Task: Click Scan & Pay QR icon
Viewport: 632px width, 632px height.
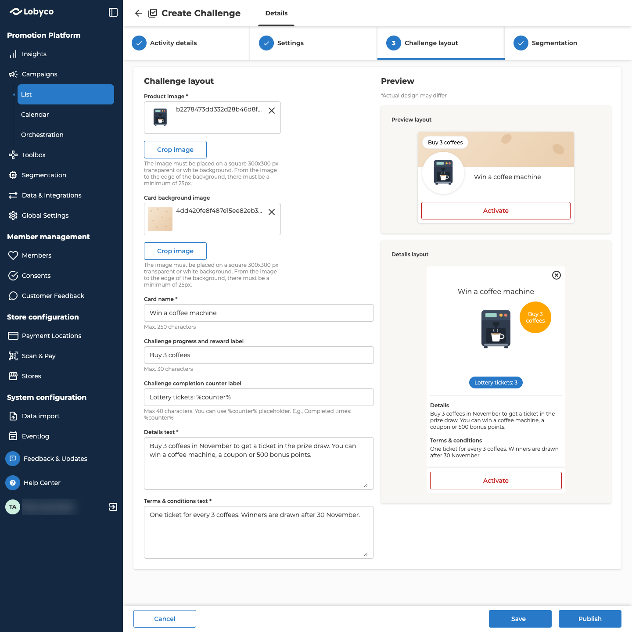Action: click(x=13, y=356)
